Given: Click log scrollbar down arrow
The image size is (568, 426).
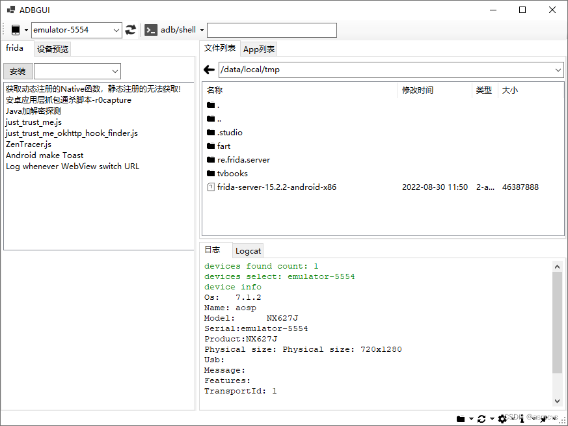Looking at the screenshot, I should (557, 401).
